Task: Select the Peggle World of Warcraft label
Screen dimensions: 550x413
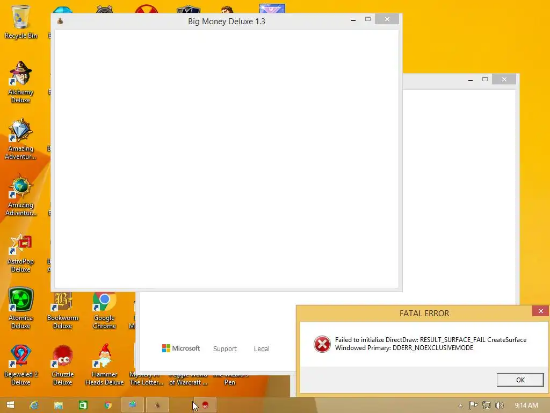Action: coord(188,381)
